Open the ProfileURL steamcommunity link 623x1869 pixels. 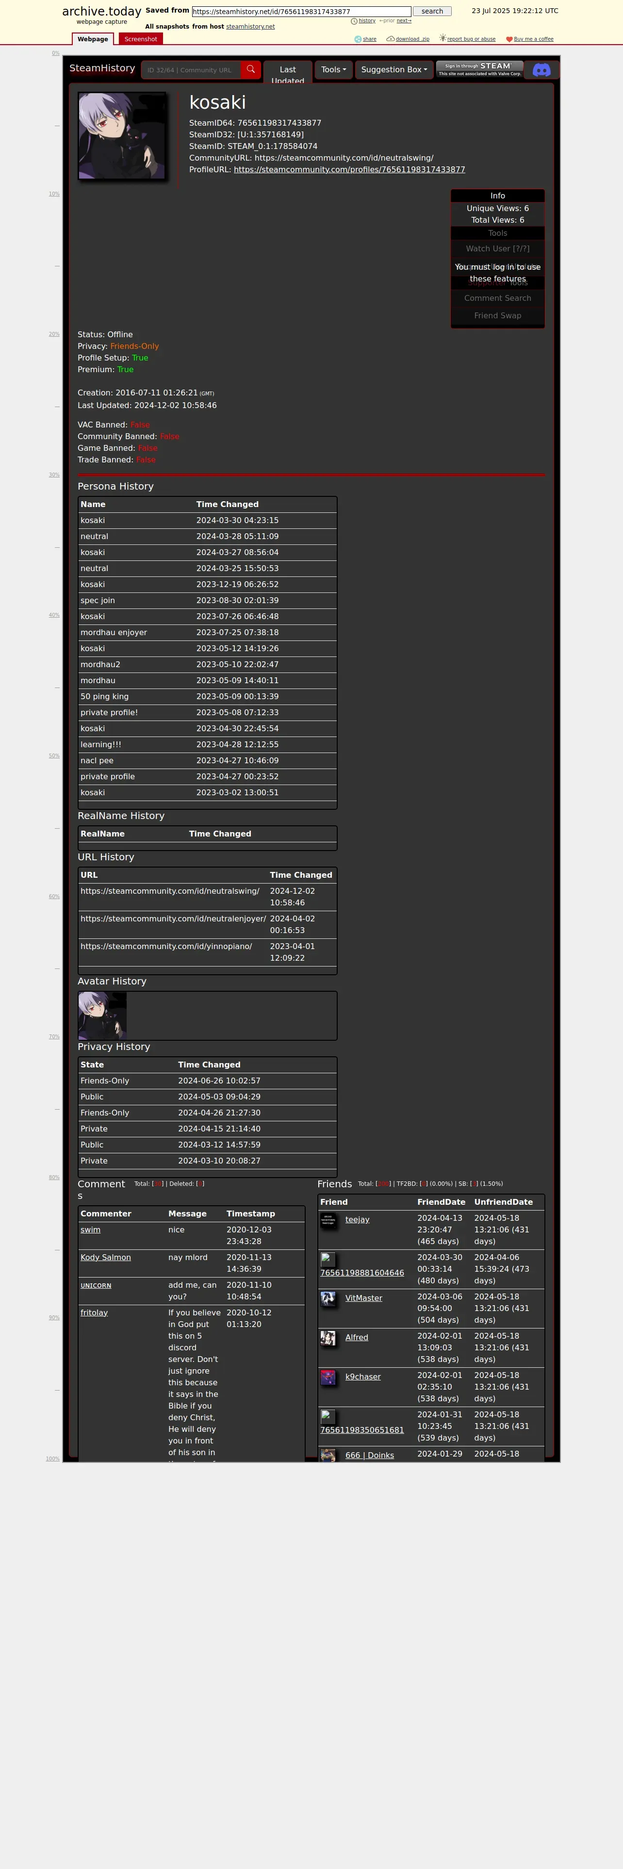click(349, 170)
